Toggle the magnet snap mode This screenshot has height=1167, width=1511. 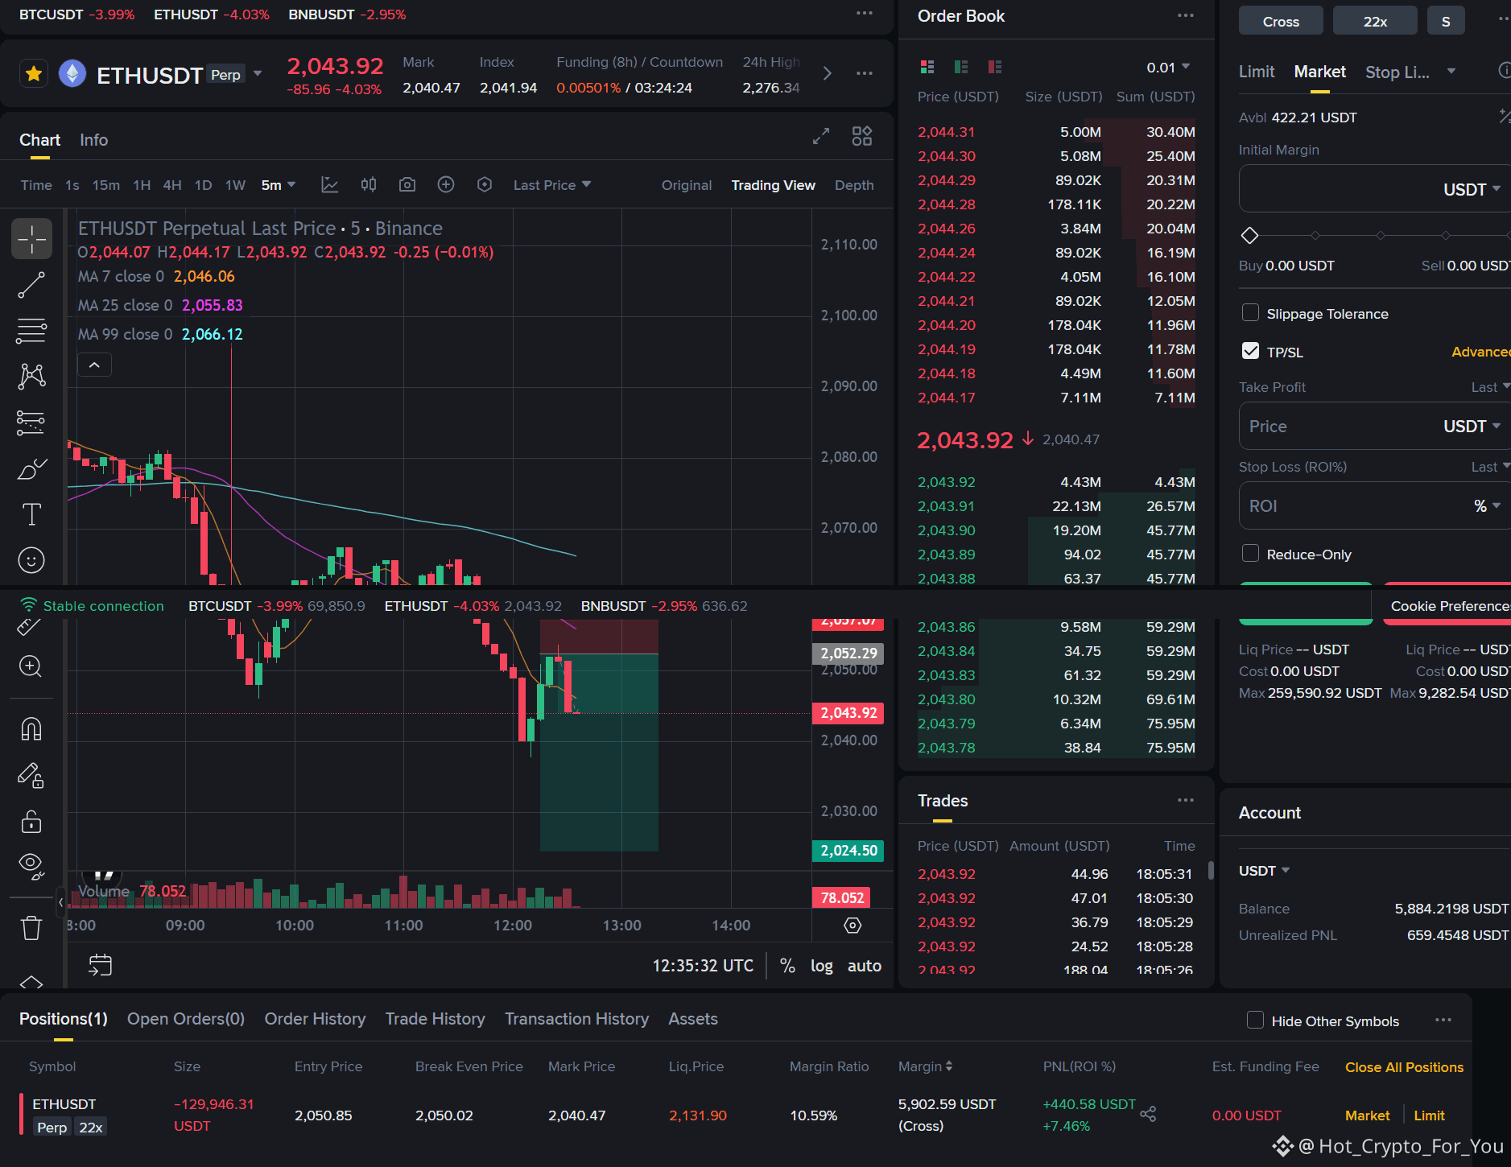[x=31, y=729]
